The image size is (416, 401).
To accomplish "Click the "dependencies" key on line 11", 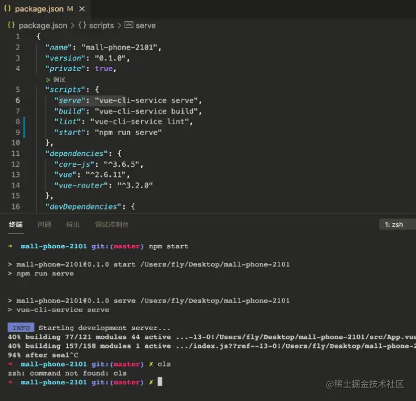I will click(x=76, y=153).
